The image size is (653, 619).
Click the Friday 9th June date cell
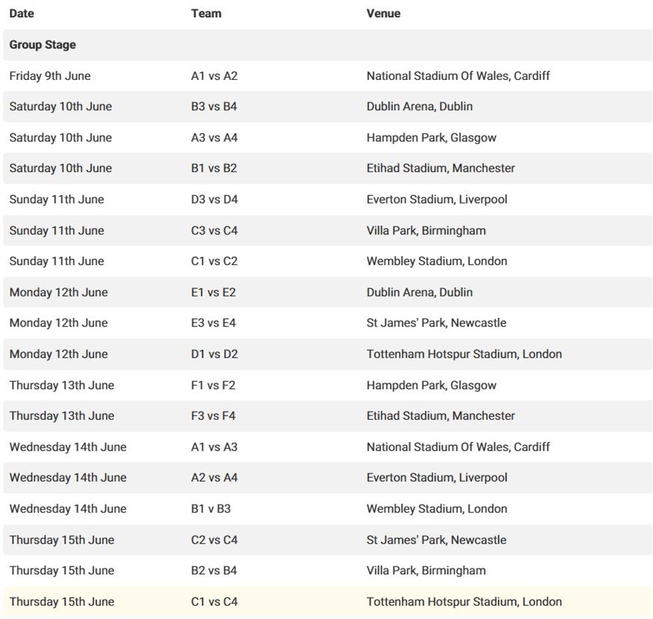tap(50, 76)
